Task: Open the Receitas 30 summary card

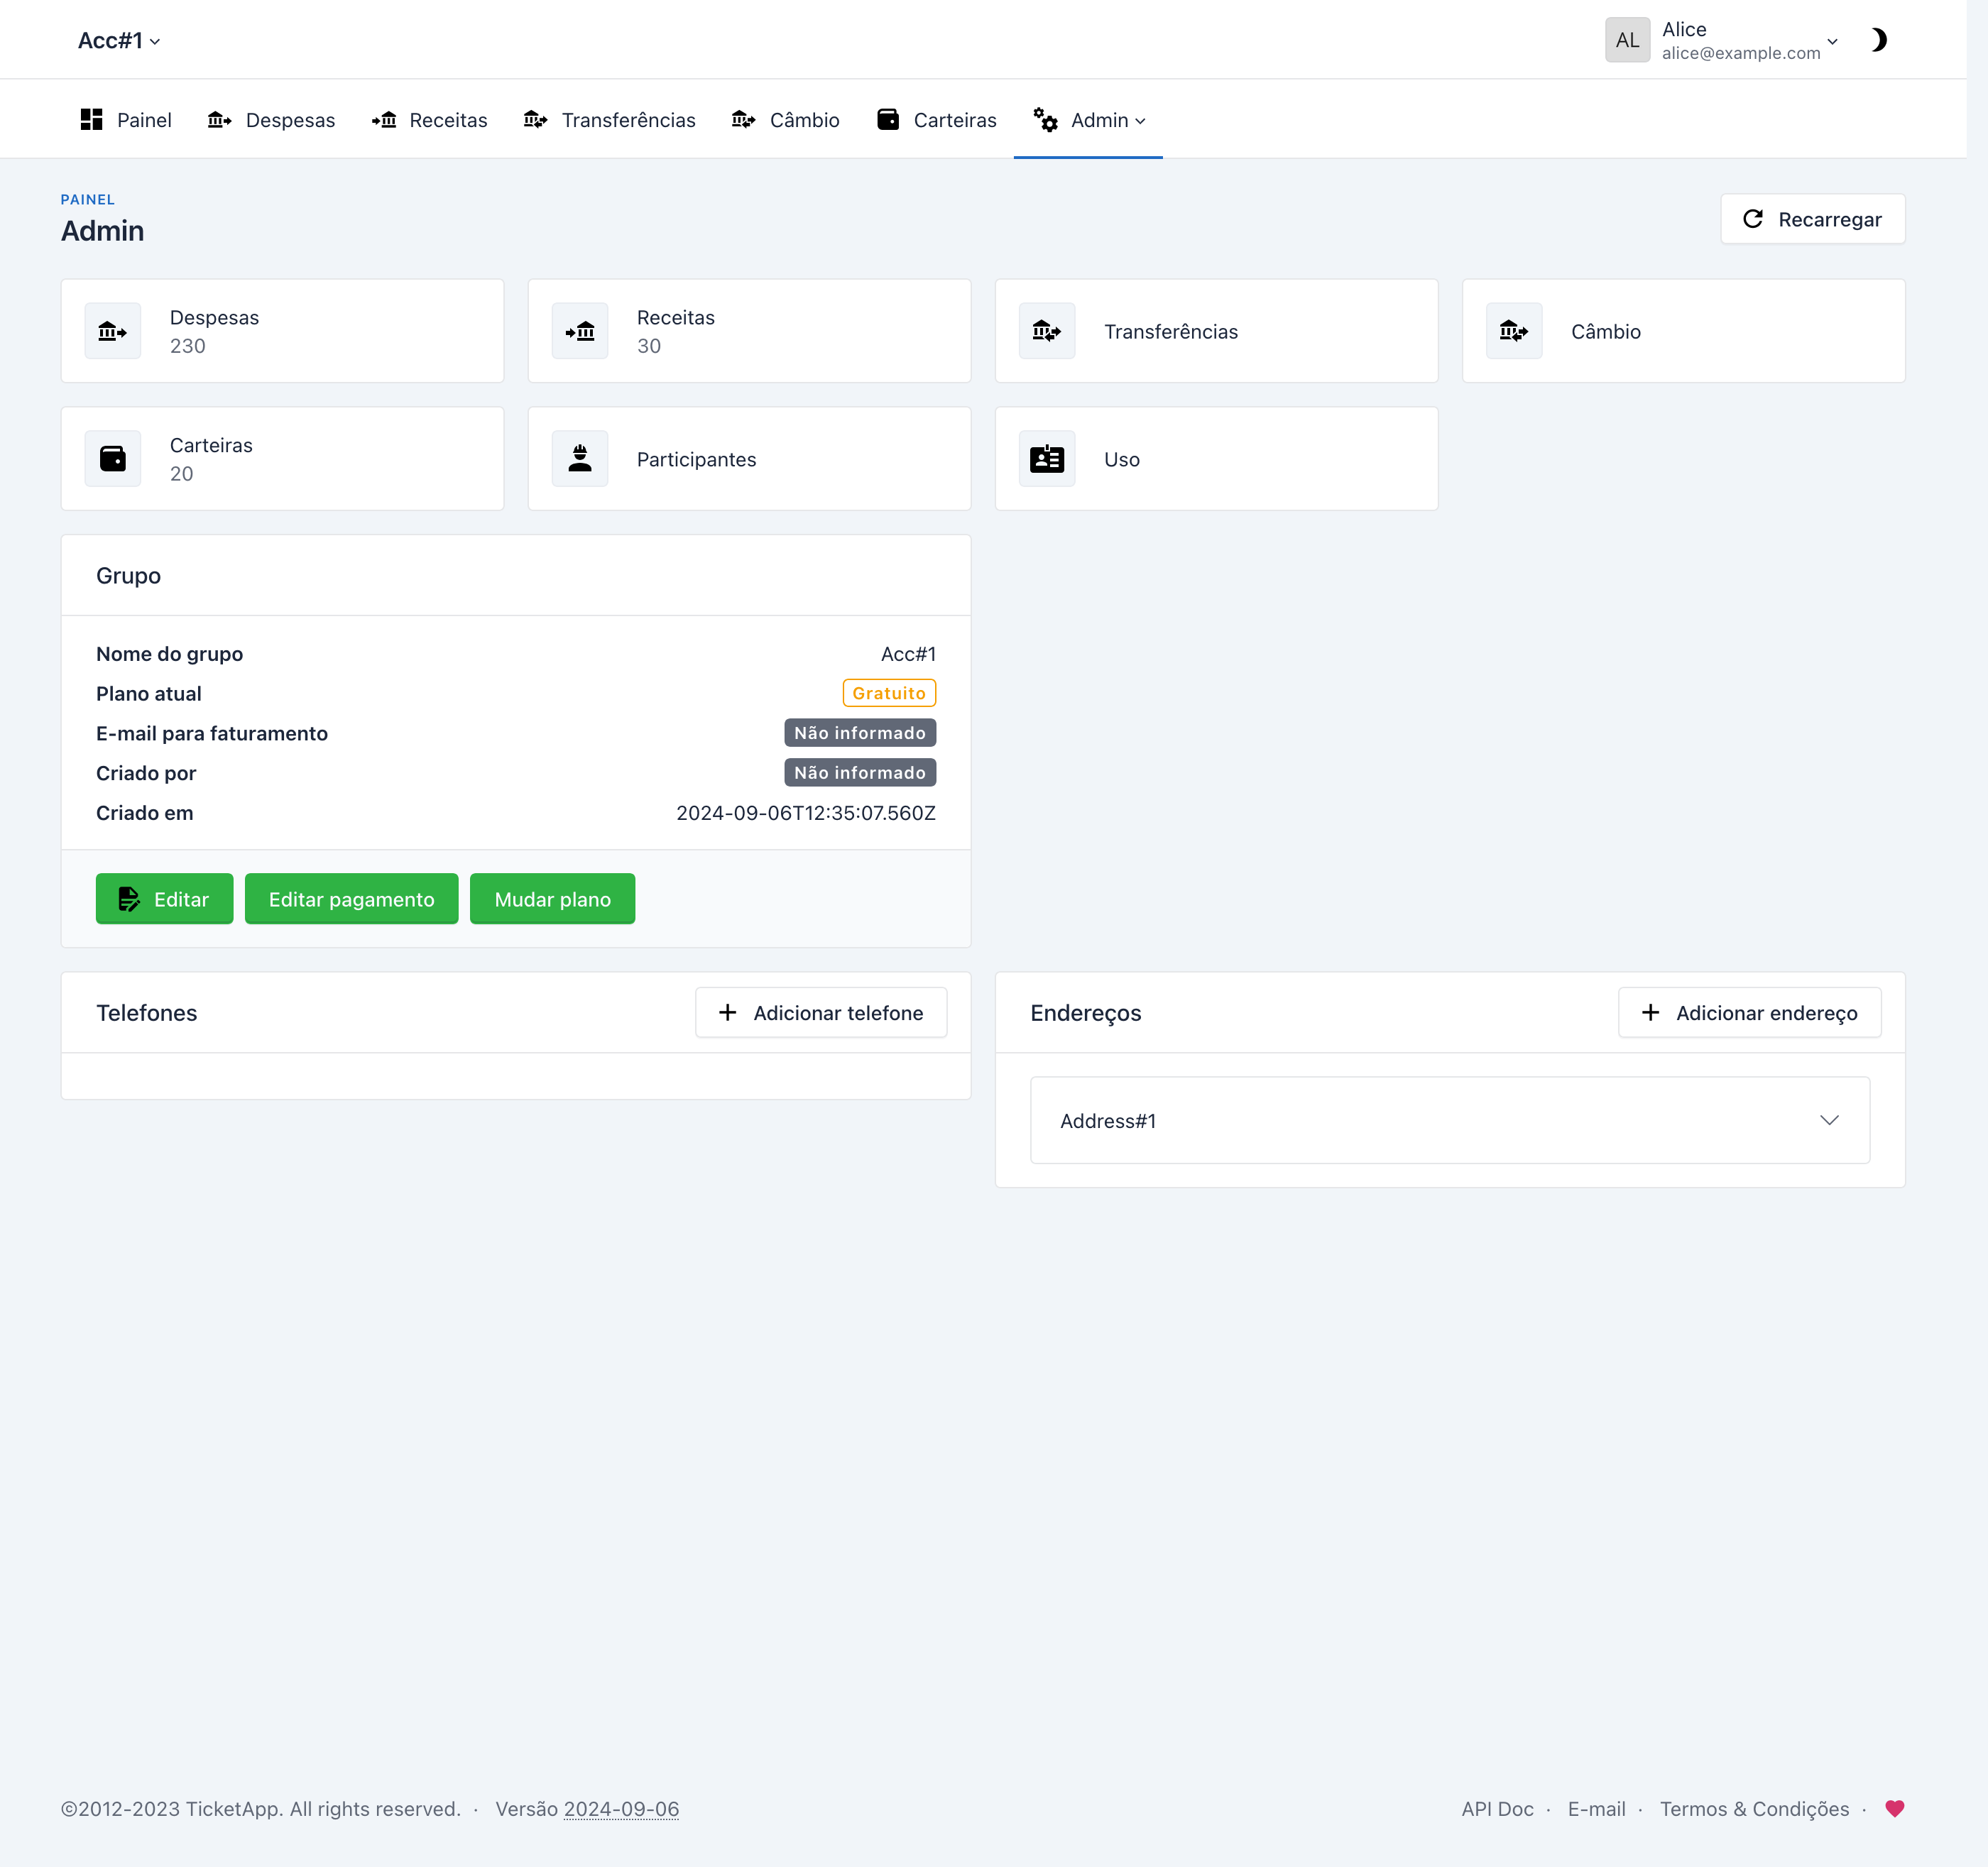Action: pyautogui.click(x=749, y=331)
